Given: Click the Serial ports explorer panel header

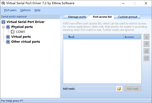Looking at the screenshot, I should point(30,17).
